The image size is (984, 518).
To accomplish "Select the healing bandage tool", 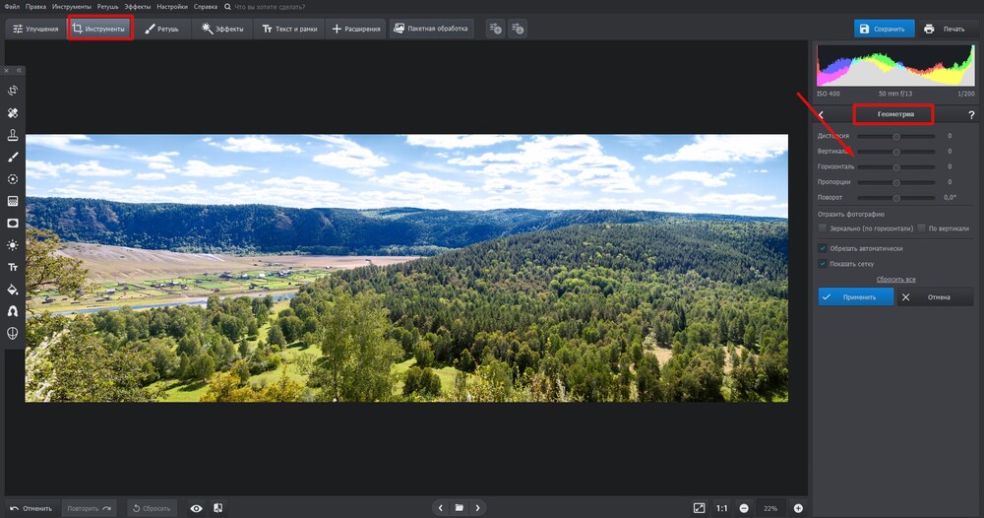I will (x=13, y=113).
